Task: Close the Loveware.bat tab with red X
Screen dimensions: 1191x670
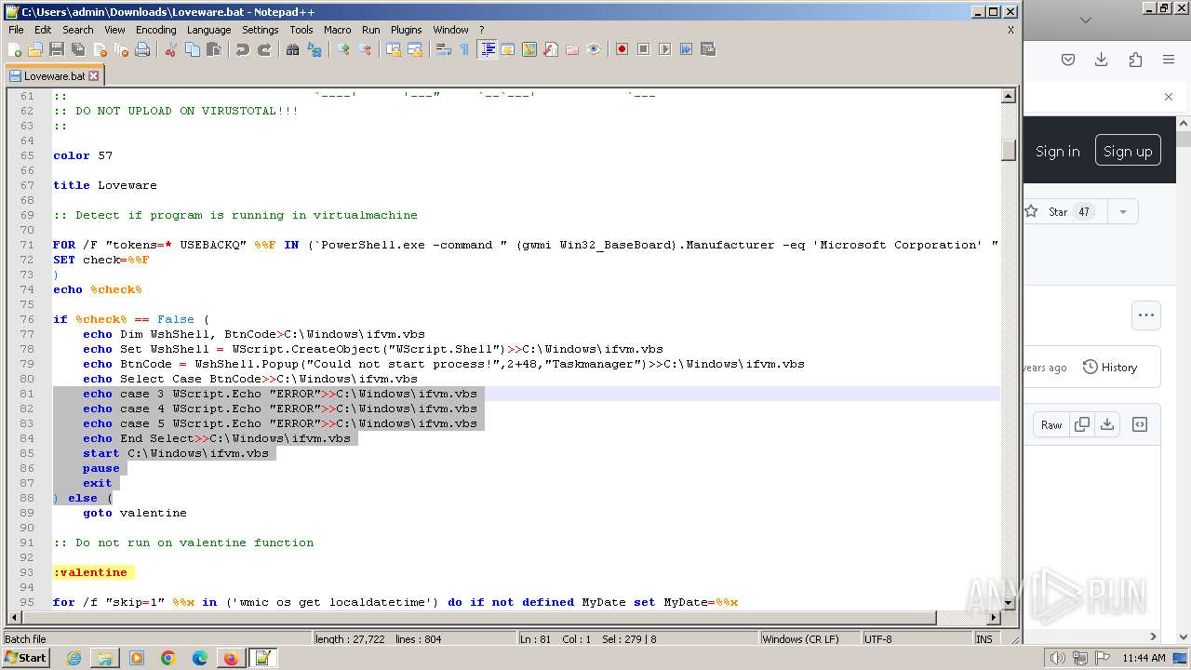Action: tap(93, 76)
